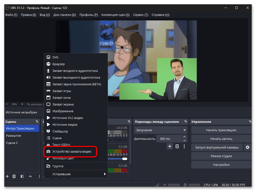This screenshot has height=191, width=256.
Task: Click Начать трансляцию button
Action: [221, 130]
